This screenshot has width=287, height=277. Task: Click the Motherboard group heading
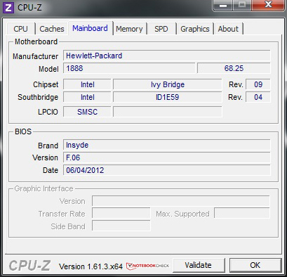pyautogui.click(x=36, y=41)
